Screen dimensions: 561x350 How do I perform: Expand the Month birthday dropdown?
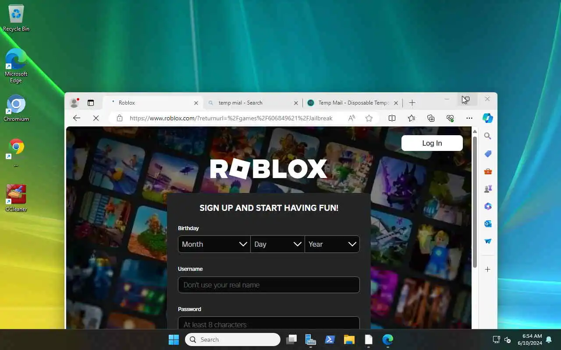tap(214, 244)
